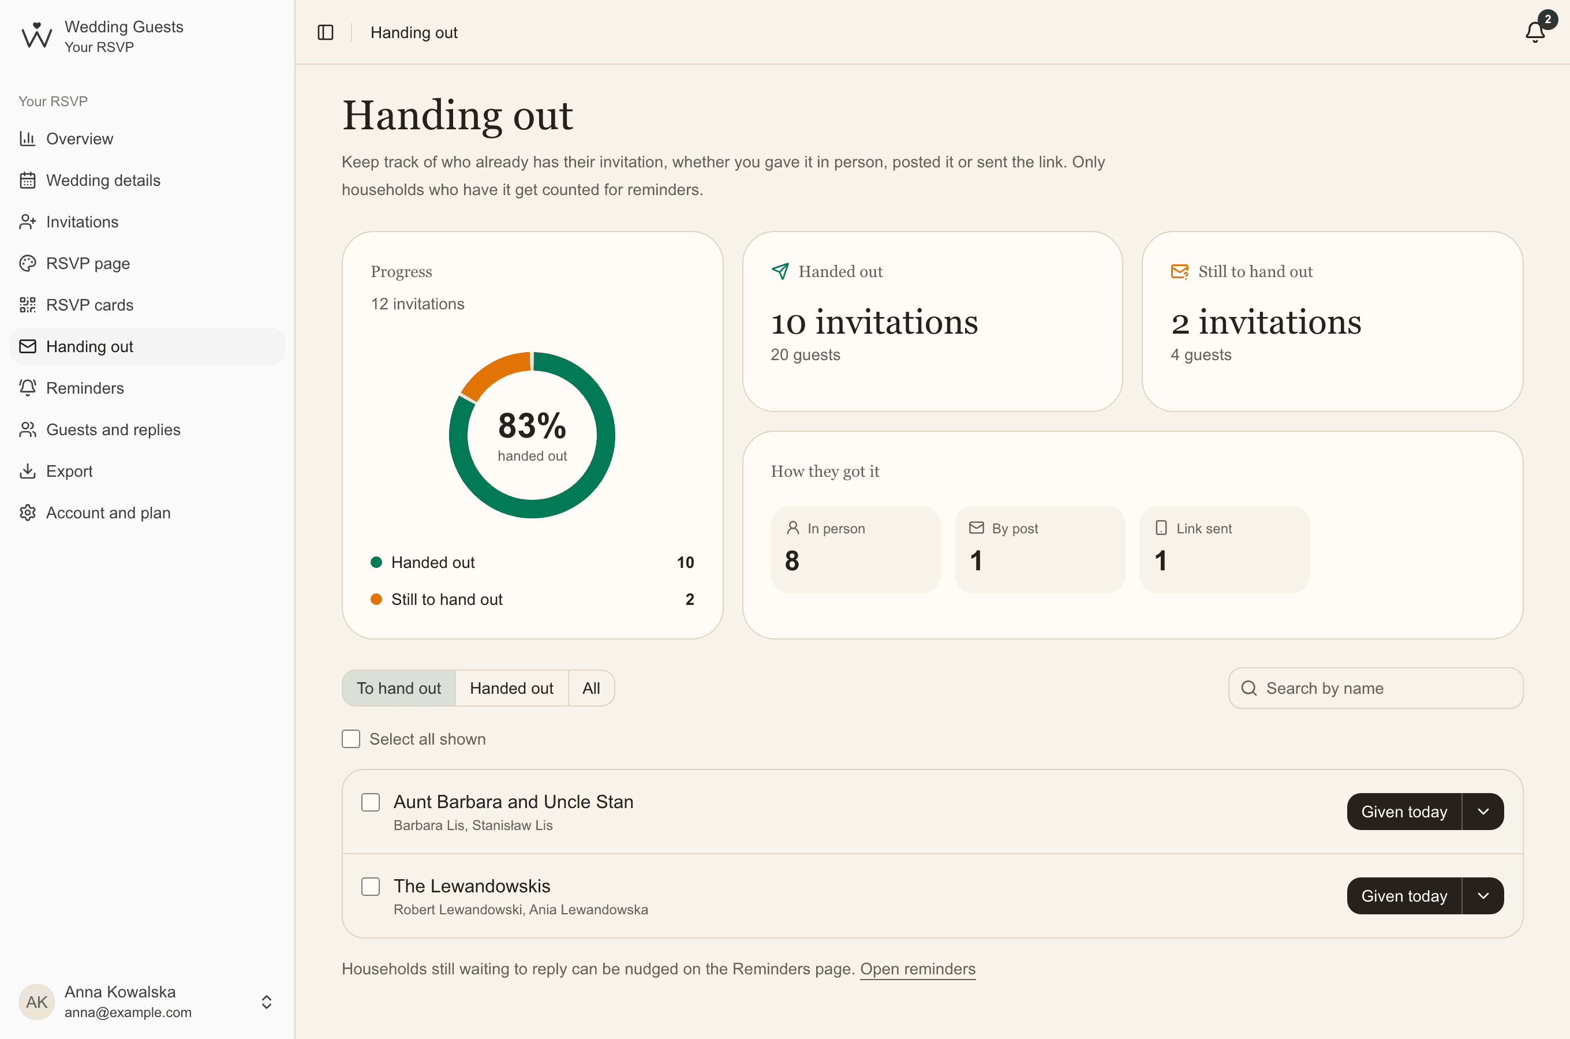
Task: Click the Still to hand out envelope icon
Action: click(1180, 271)
